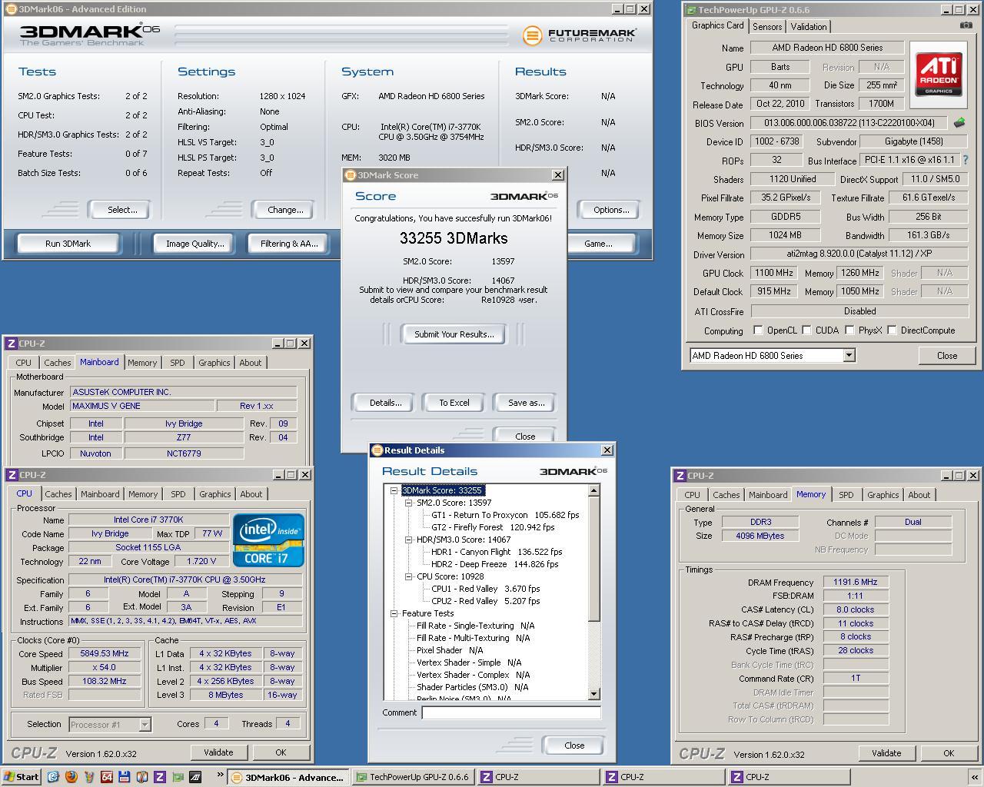Click scroll-up arrow in Result Details
The height and width of the screenshot is (787, 984).
593,490
